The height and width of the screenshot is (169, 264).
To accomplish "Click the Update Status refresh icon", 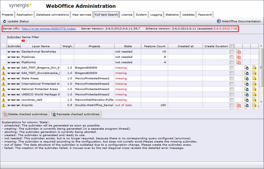I will tap(5, 21).
